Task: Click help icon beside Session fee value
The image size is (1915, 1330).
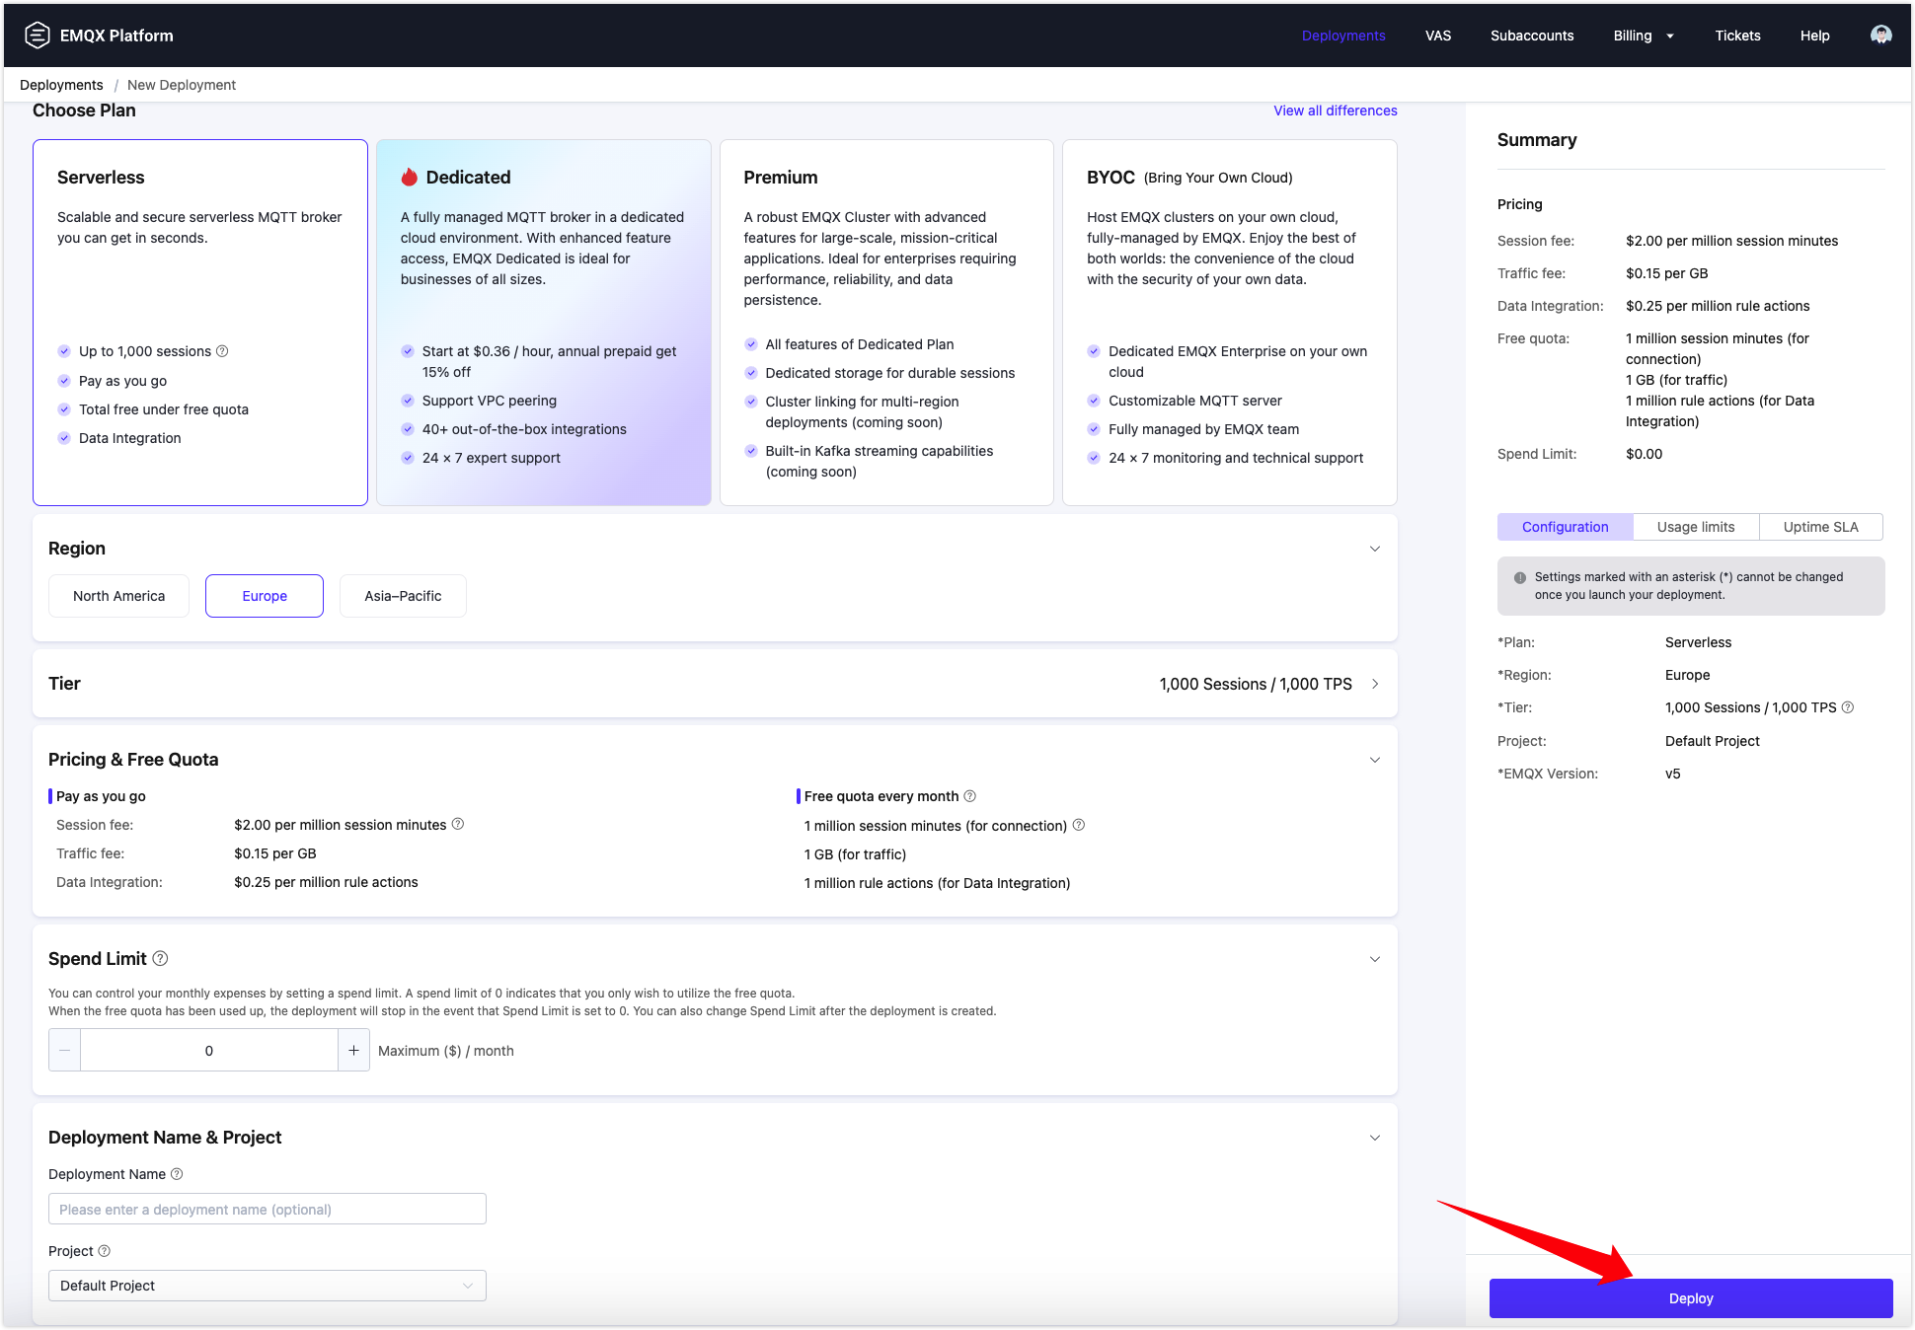Action: pyautogui.click(x=458, y=824)
